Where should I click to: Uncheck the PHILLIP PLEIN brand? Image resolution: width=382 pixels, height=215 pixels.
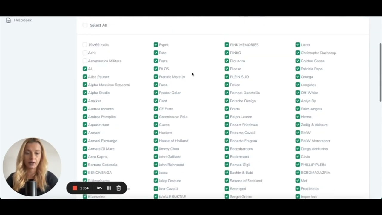pos(298,165)
